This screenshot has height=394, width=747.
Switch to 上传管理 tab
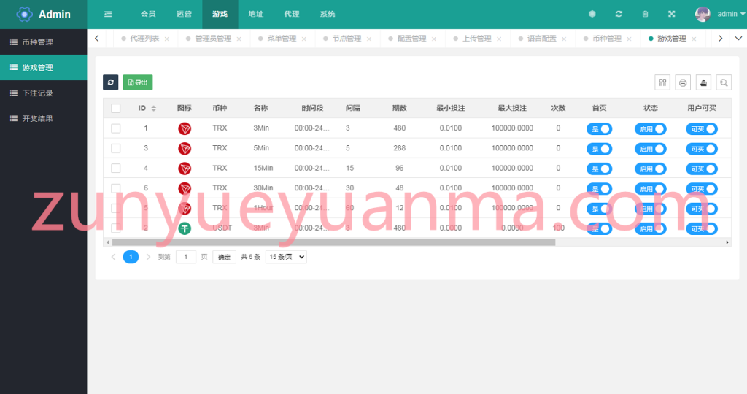476,39
